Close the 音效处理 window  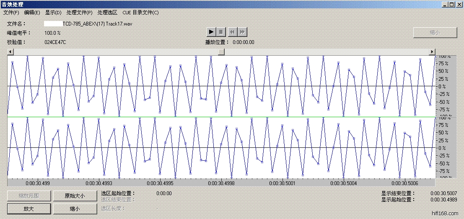pos(459,4)
